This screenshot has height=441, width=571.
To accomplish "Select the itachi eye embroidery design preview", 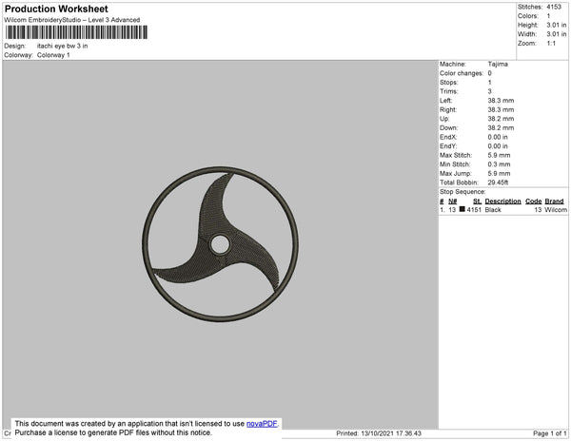I will click(221, 244).
